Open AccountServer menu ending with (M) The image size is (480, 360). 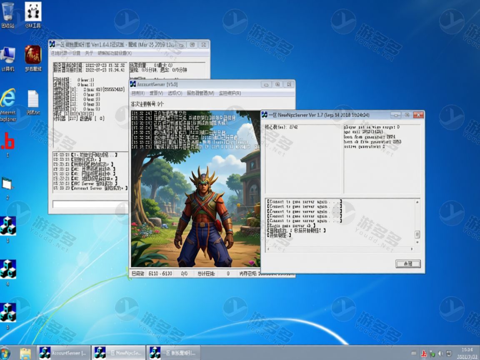coord(200,93)
